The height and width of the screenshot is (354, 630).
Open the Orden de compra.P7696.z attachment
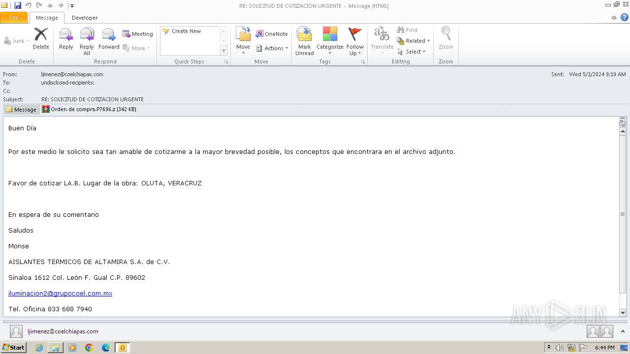point(89,109)
